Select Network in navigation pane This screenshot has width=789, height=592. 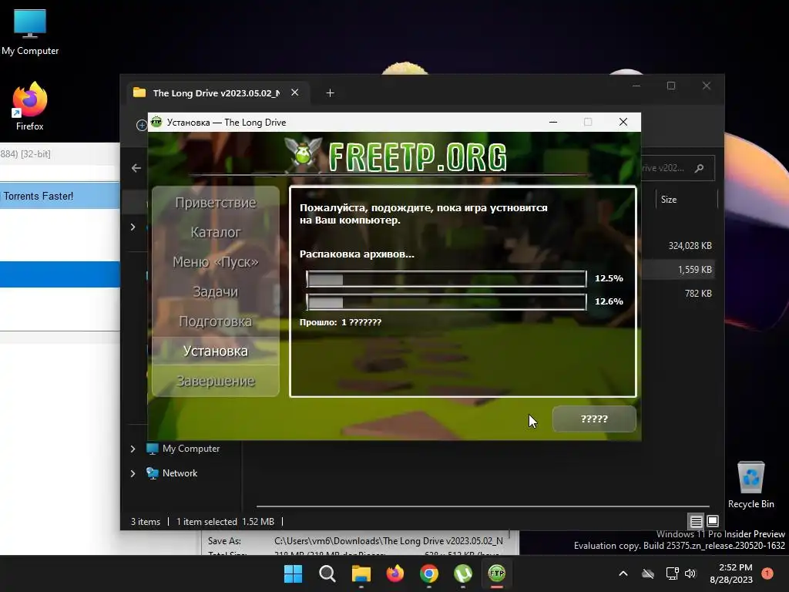180,473
